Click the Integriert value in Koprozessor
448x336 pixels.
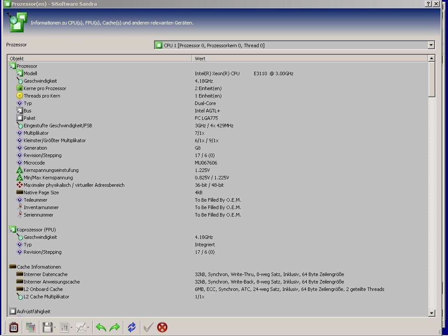pos(205,244)
